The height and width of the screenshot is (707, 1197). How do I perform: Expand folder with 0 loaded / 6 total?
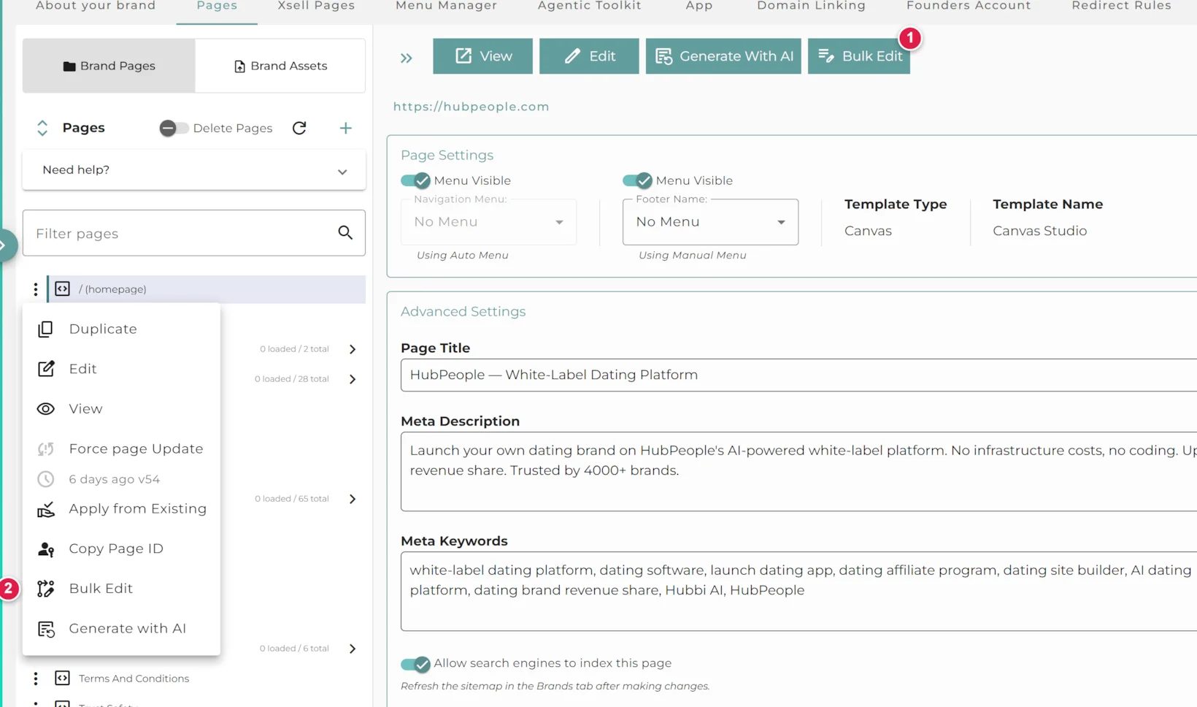point(353,649)
